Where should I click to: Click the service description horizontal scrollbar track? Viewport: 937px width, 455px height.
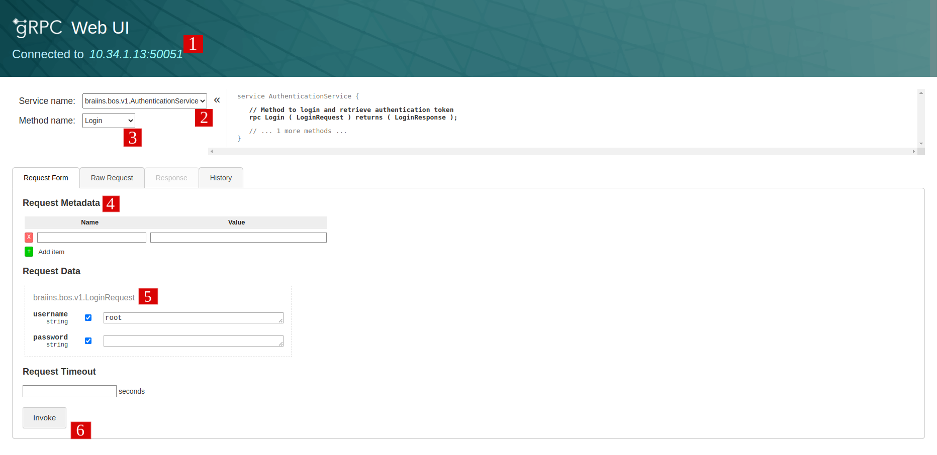[563, 151]
